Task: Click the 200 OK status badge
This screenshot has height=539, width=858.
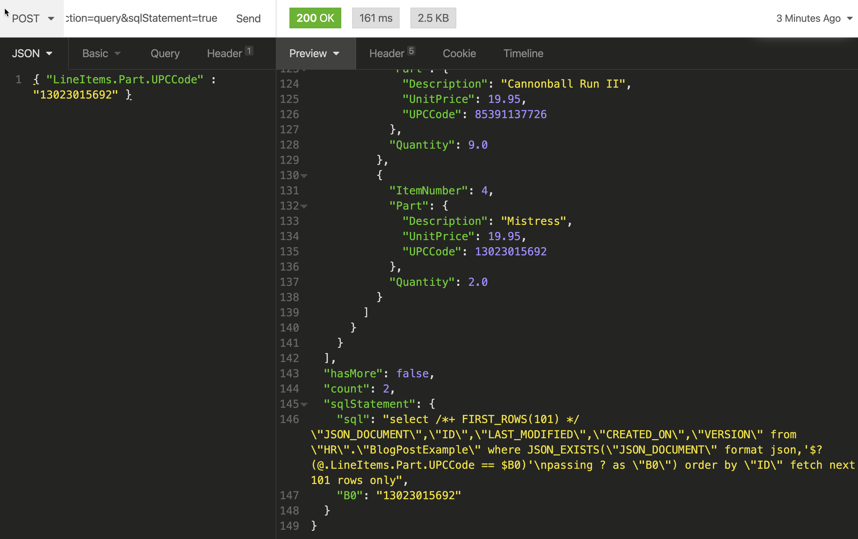Action: 315,18
